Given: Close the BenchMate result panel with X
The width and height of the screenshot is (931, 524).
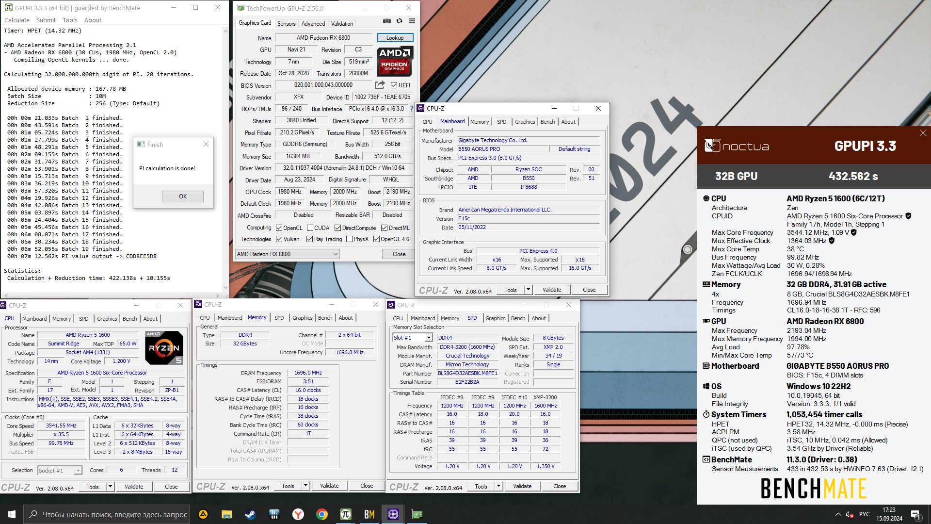Looking at the screenshot, I should click(923, 133).
